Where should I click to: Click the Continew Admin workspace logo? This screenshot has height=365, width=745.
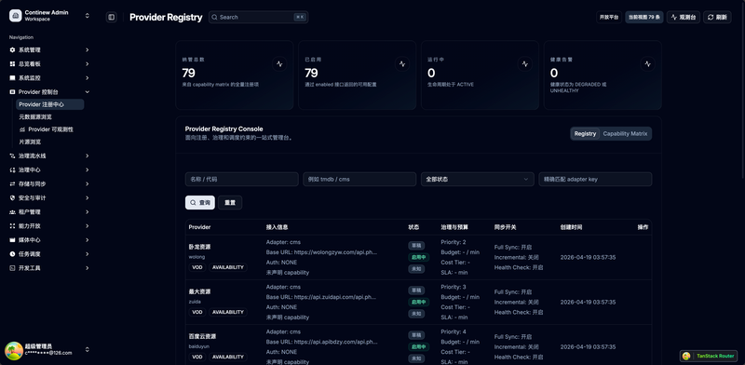tap(15, 16)
